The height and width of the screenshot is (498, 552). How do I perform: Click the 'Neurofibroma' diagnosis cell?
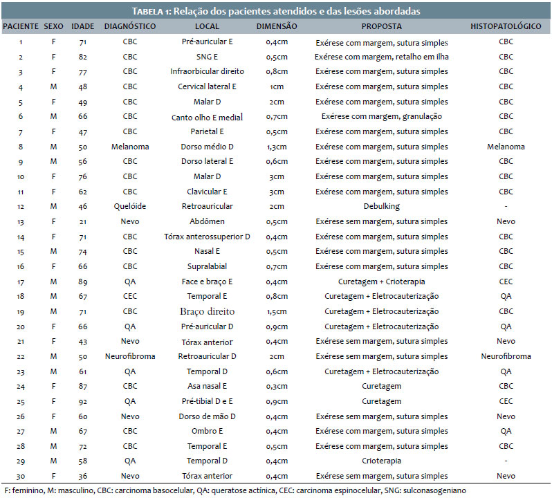click(x=130, y=356)
